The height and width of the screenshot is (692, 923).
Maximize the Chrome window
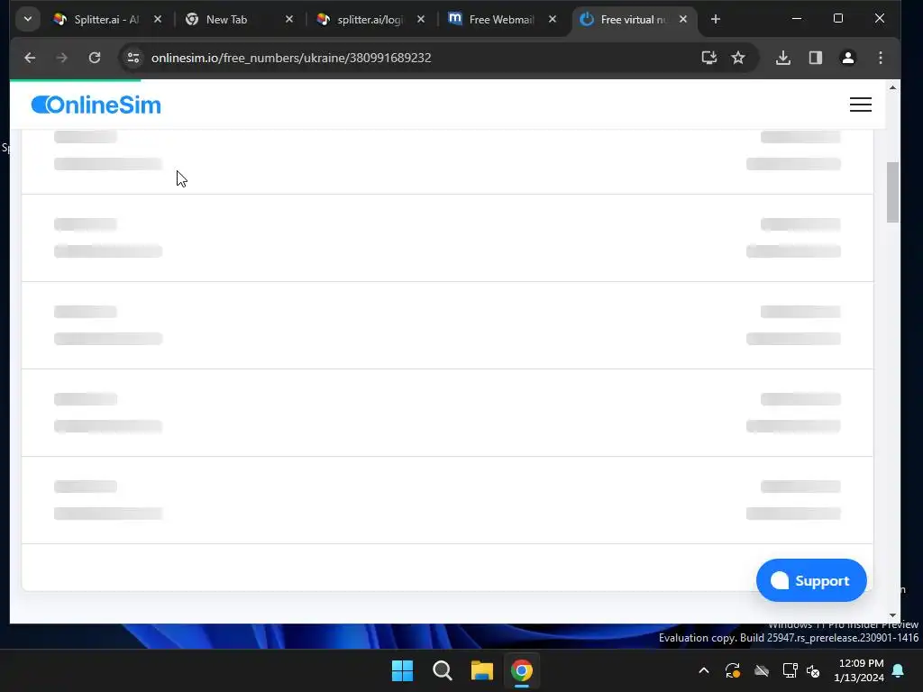[x=838, y=19]
